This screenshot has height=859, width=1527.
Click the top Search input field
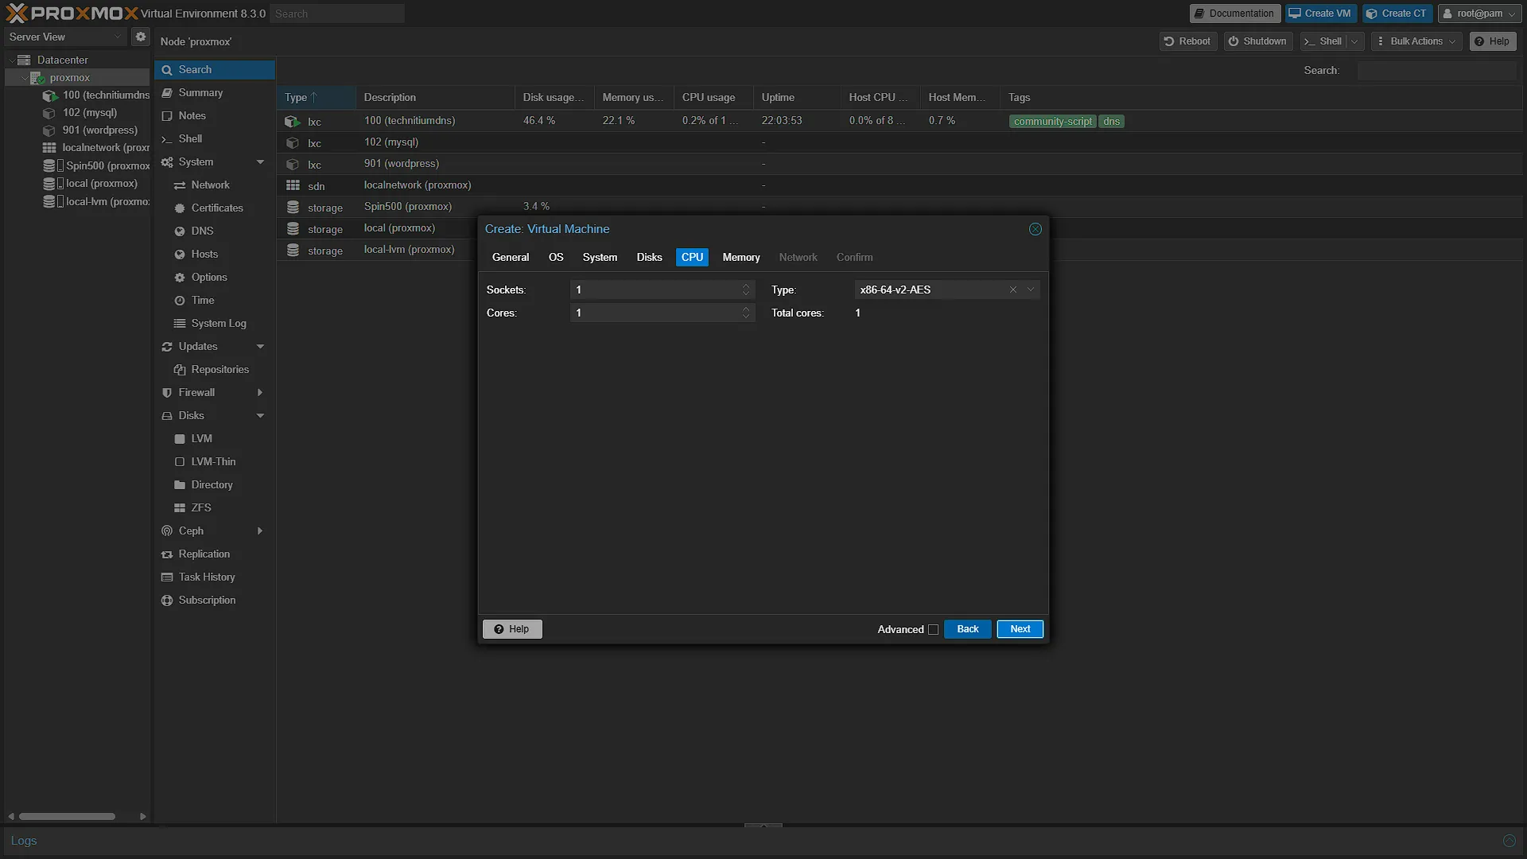(x=337, y=14)
